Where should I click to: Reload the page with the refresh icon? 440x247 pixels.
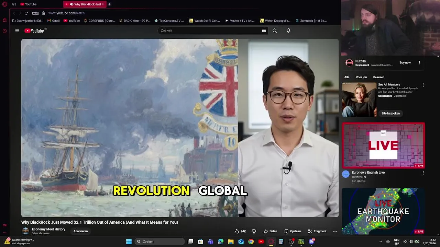pos(26,13)
